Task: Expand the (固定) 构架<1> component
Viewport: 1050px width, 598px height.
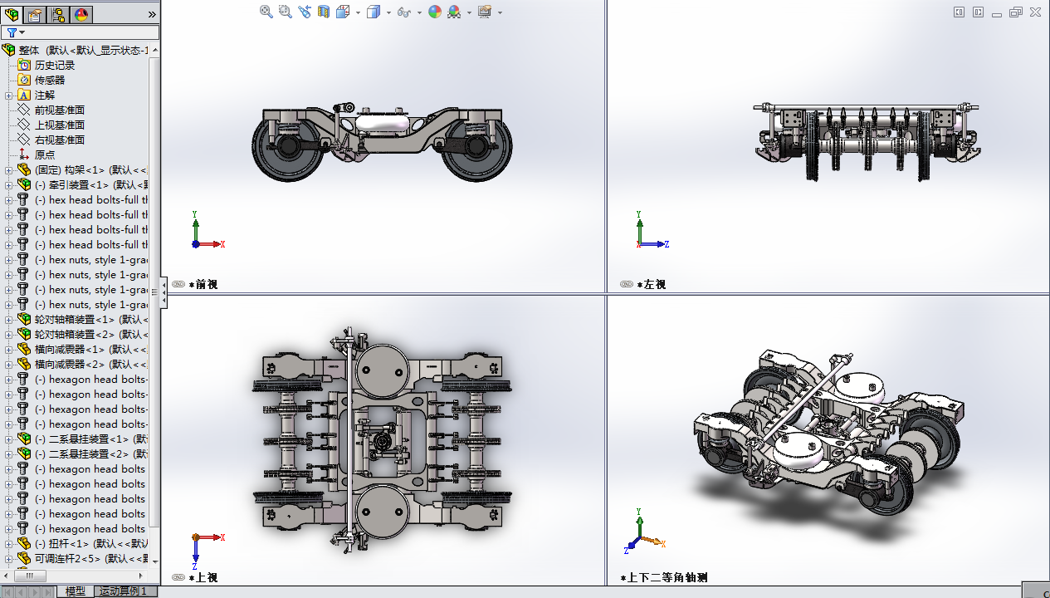Action: tap(8, 169)
